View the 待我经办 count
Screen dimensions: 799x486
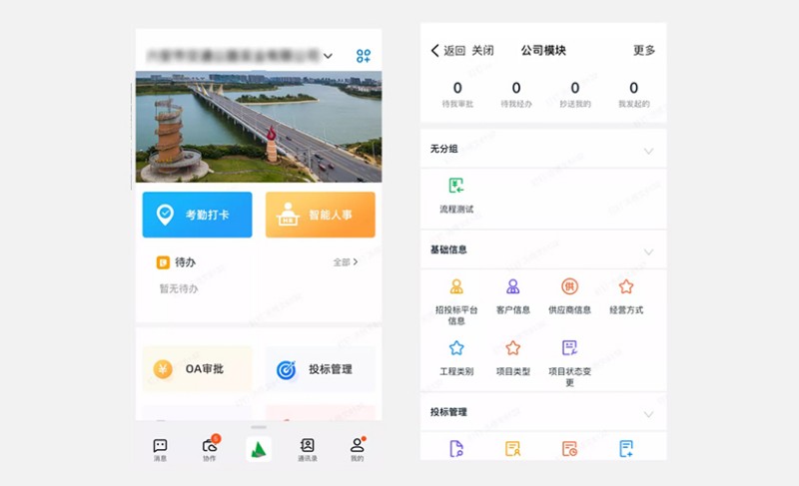coord(516,95)
